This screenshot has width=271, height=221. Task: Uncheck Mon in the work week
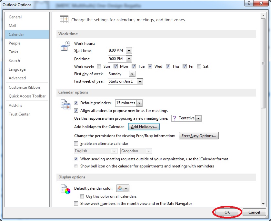(115, 66)
